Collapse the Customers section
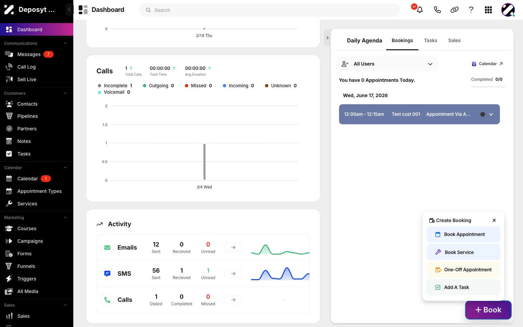Image resolution: width=523 pixels, height=327 pixels. 66,93
